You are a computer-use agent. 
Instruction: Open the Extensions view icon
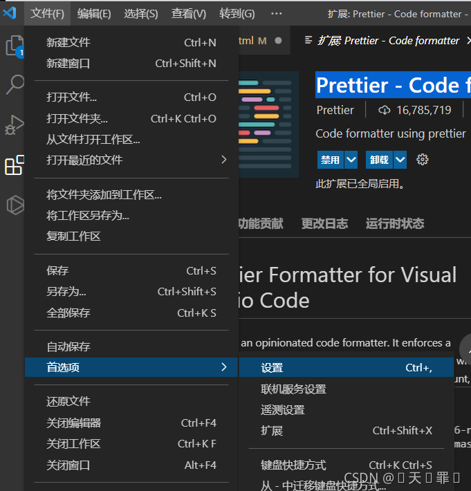pyautogui.click(x=15, y=165)
